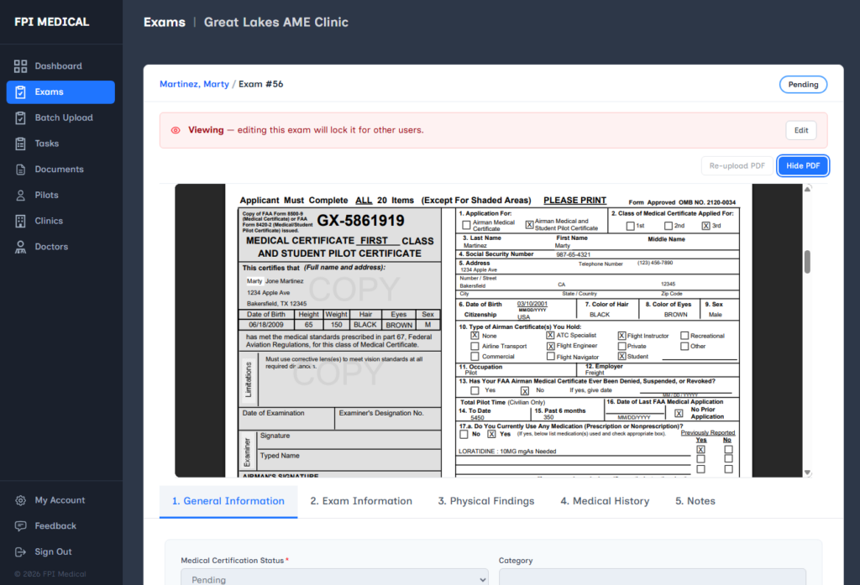Click the Exams clipboard icon

click(20, 92)
